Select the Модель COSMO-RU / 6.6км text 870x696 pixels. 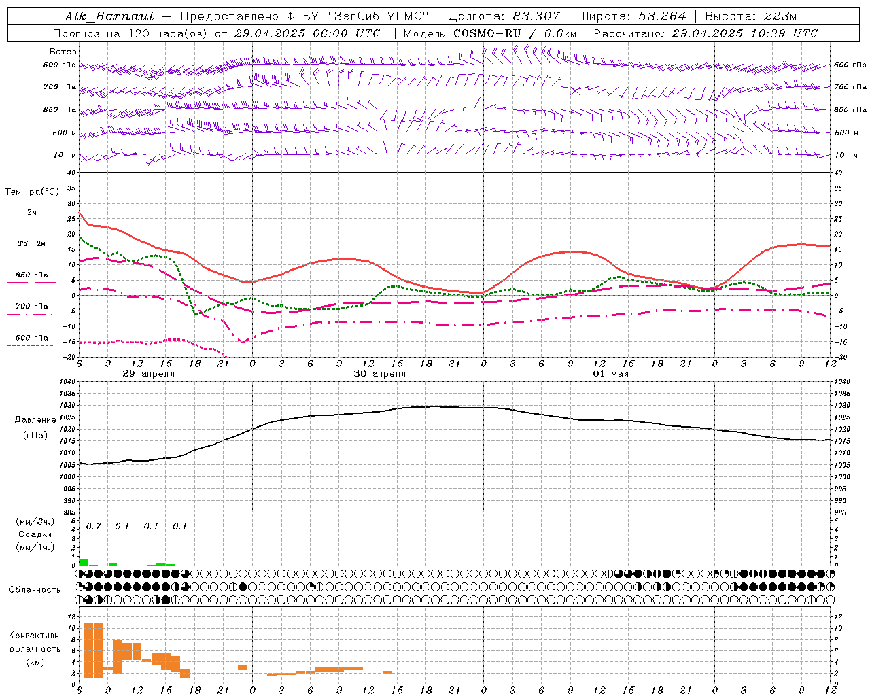click(x=490, y=33)
